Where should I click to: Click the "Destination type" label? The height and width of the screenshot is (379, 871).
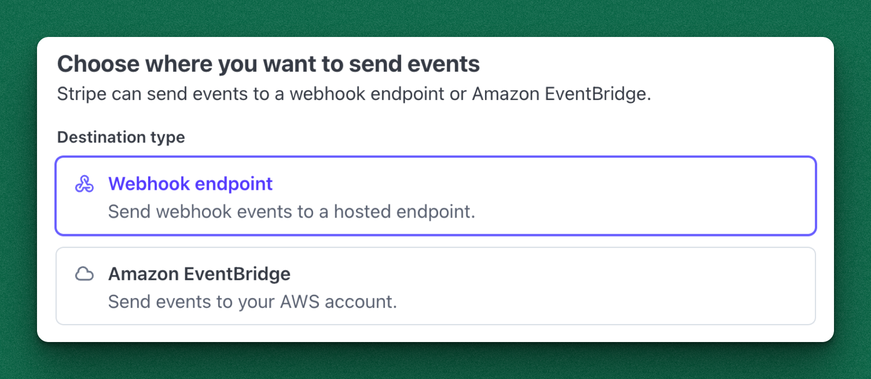click(121, 137)
